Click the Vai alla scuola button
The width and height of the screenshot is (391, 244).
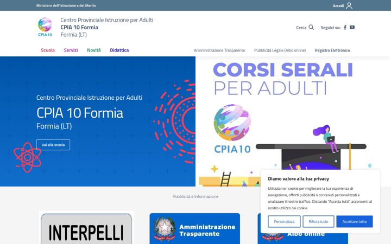click(x=53, y=145)
